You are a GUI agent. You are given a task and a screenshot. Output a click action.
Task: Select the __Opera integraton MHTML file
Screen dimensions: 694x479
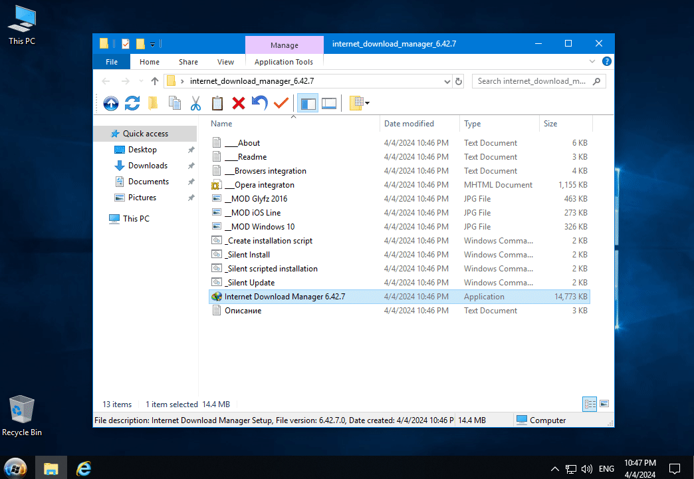pyautogui.click(x=400, y=185)
